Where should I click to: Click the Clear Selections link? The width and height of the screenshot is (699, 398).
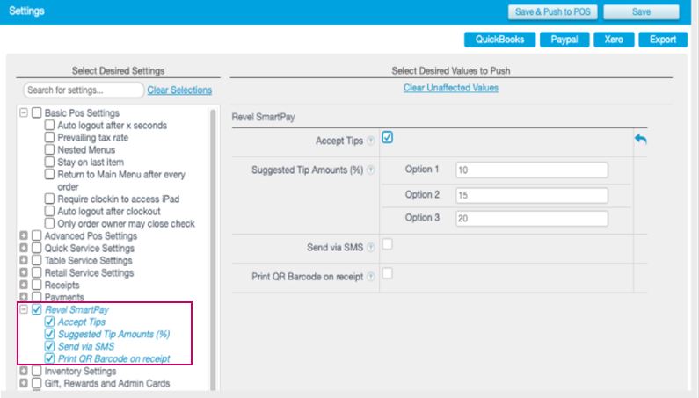pyautogui.click(x=179, y=90)
